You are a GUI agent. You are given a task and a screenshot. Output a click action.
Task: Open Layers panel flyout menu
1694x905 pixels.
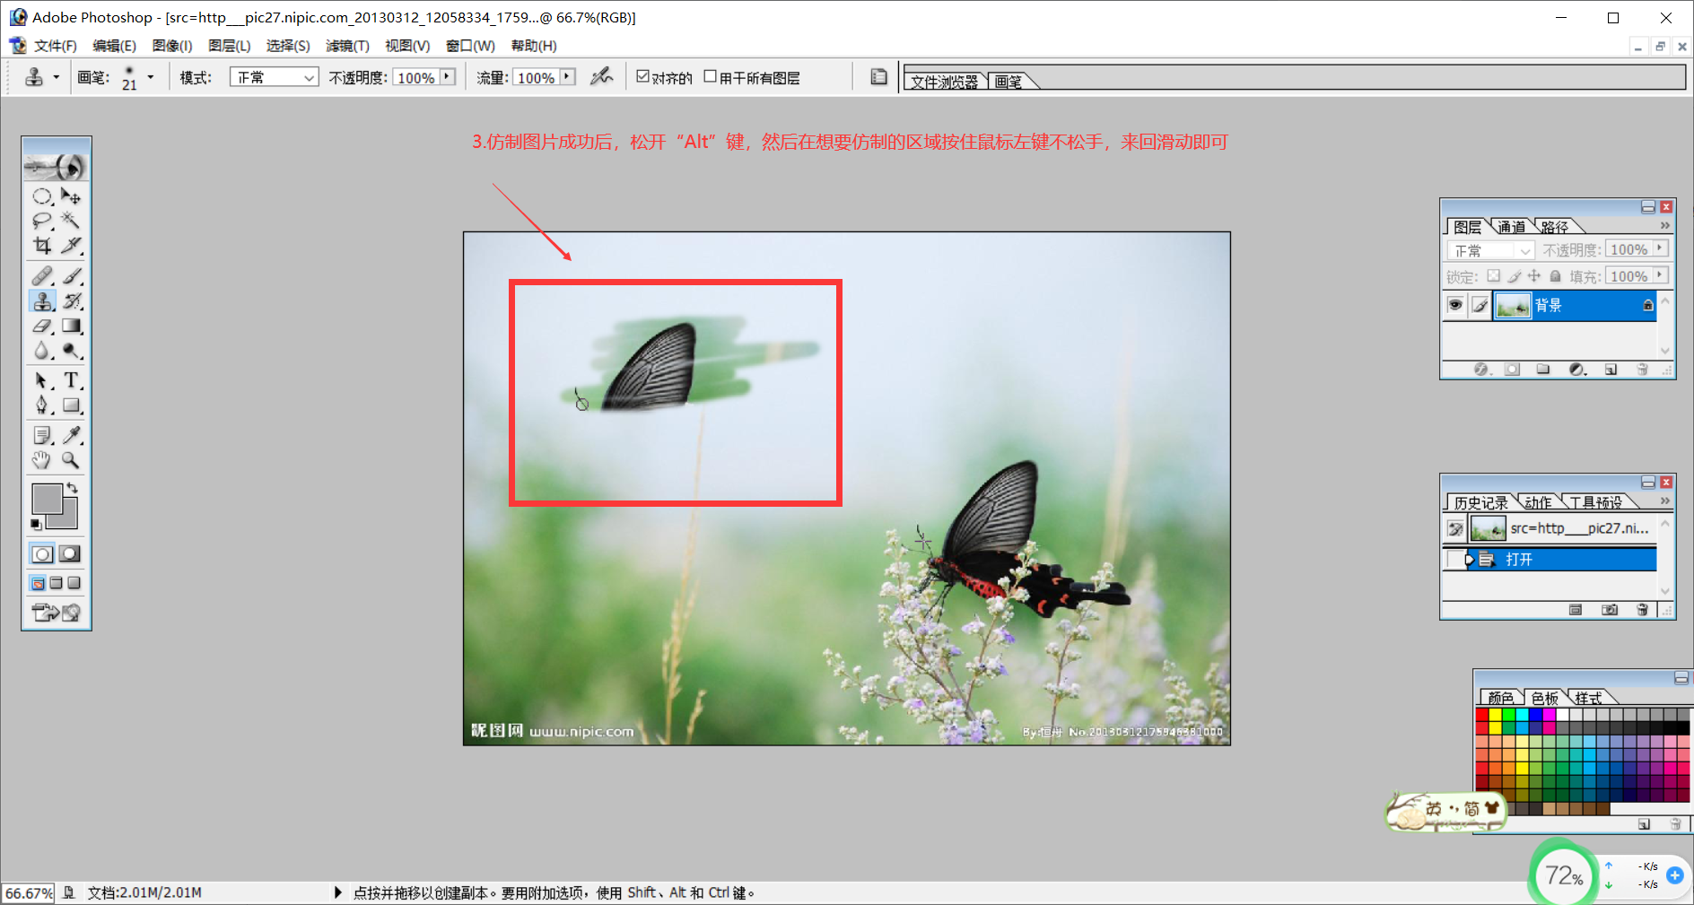click(1665, 226)
